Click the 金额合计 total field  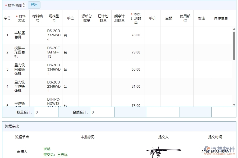[102, 112]
